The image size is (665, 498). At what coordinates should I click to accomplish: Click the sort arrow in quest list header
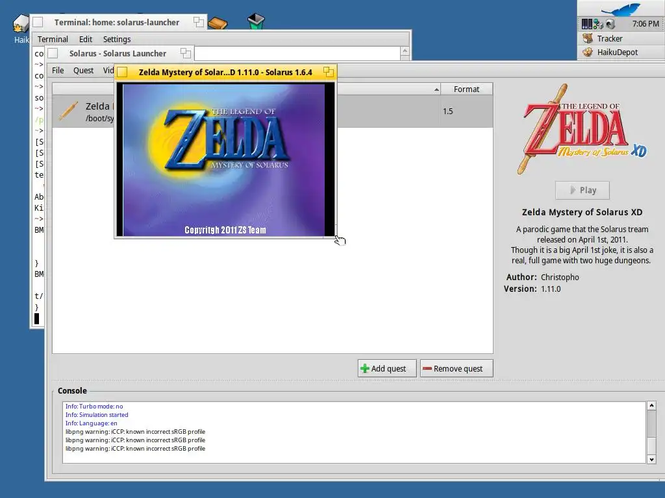tap(436, 89)
